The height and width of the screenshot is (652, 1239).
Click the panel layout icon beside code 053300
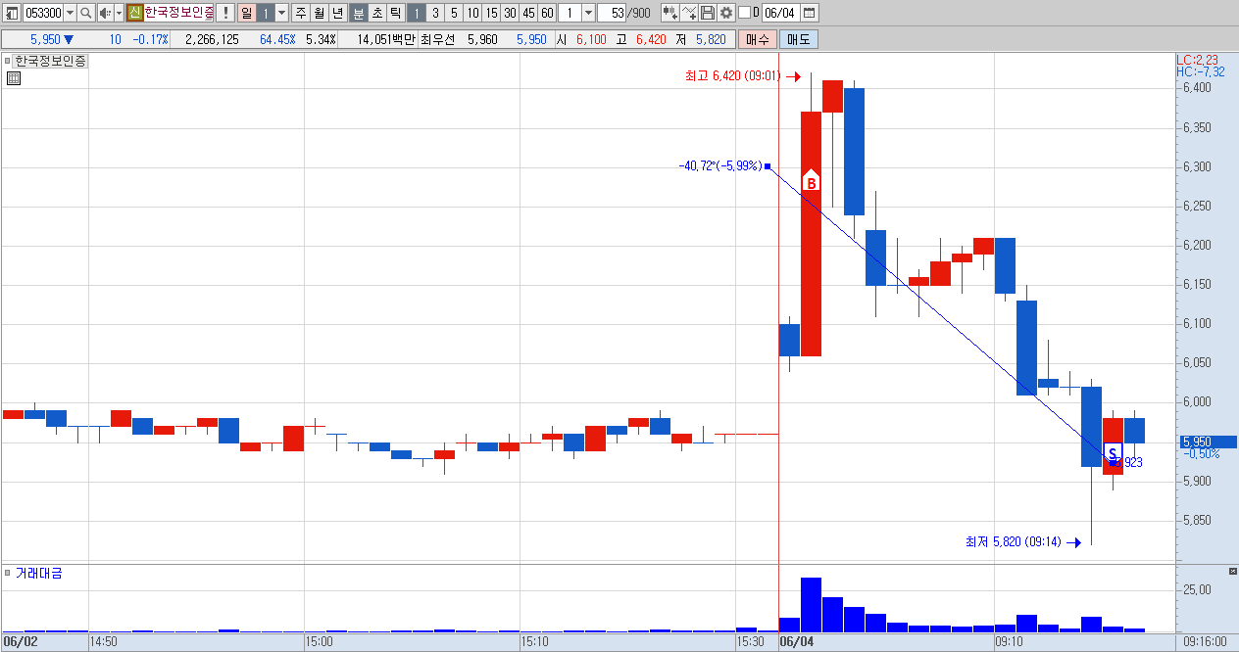(x=11, y=13)
